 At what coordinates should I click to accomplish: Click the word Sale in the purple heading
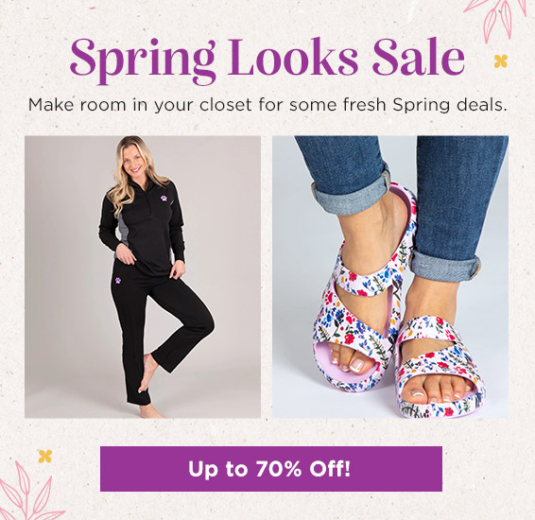(419, 57)
